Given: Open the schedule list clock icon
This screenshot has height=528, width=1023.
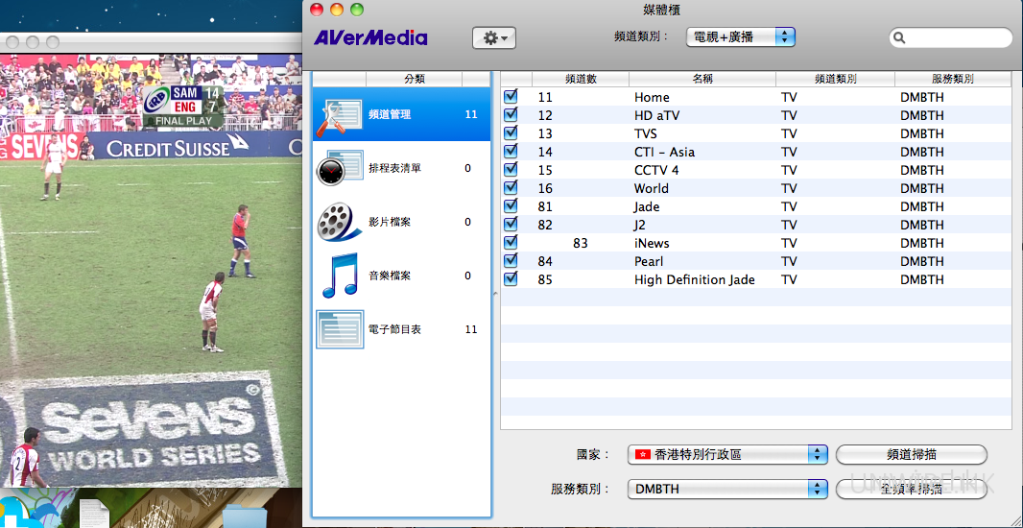Looking at the screenshot, I should click(338, 169).
